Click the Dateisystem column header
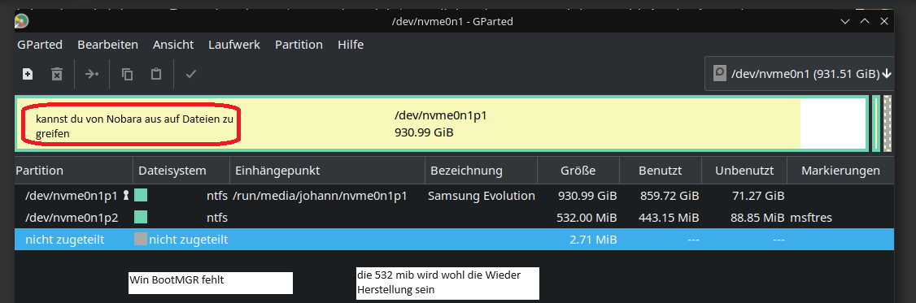This screenshot has width=916, height=303. click(181, 171)
